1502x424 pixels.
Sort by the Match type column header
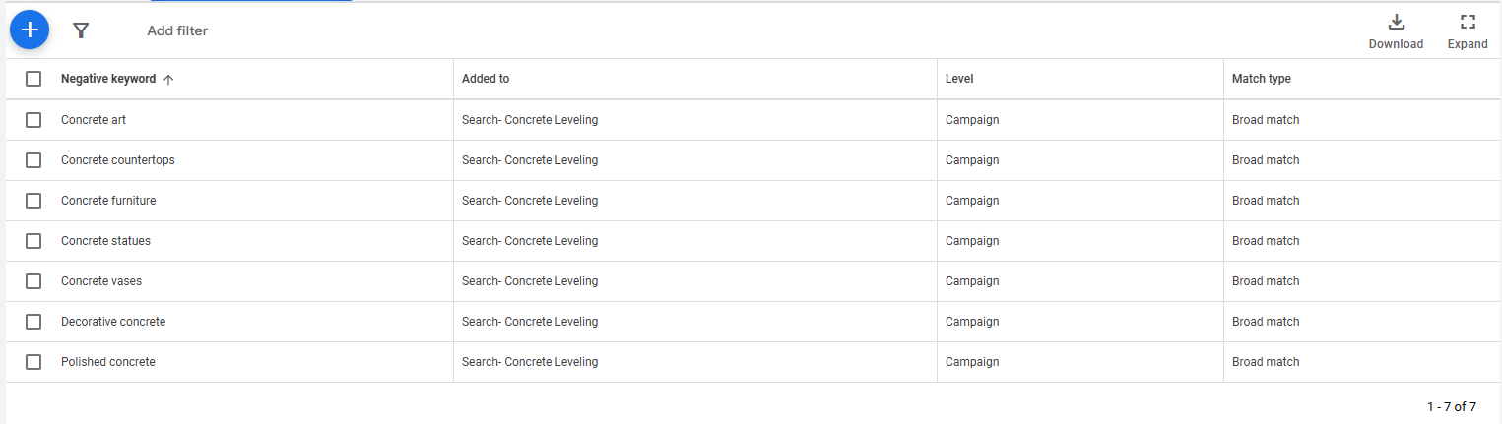coord(1262,79)
